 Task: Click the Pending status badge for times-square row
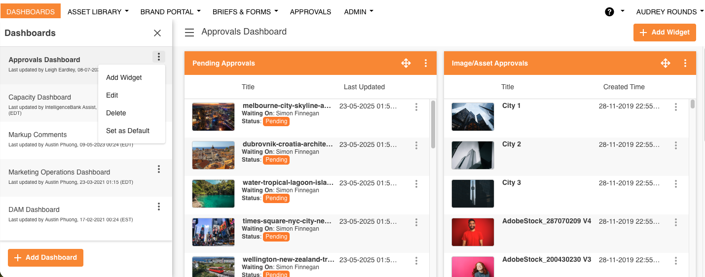pyautogui.click(x=276, y=237)
